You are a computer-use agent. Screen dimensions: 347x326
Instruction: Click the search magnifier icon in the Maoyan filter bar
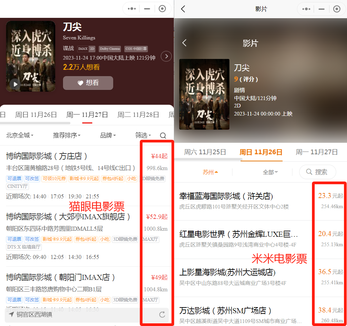tap(163, 135)
